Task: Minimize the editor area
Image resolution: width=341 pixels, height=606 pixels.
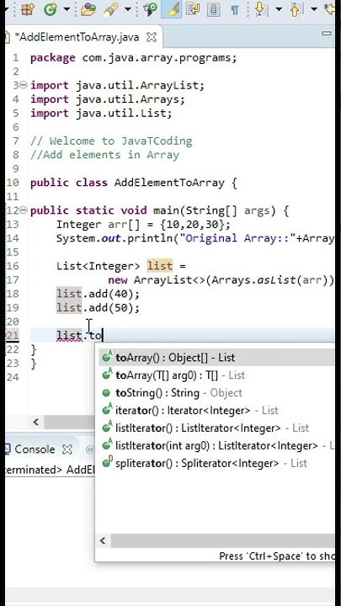Action: pos(327,34)
